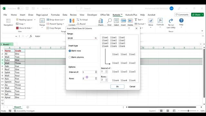
Task: Switch to Normal view in status bar
Action: pos(161,111)
